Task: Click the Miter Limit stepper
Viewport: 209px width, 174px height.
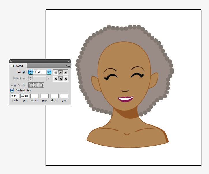Action: point(31,78)
